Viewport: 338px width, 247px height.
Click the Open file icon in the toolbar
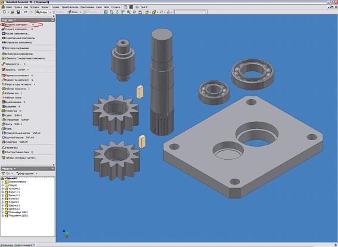(12, 12)
